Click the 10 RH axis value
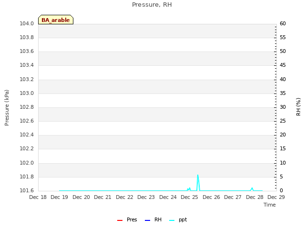Screen dimensions: 305x229 (x=283, y=163)
